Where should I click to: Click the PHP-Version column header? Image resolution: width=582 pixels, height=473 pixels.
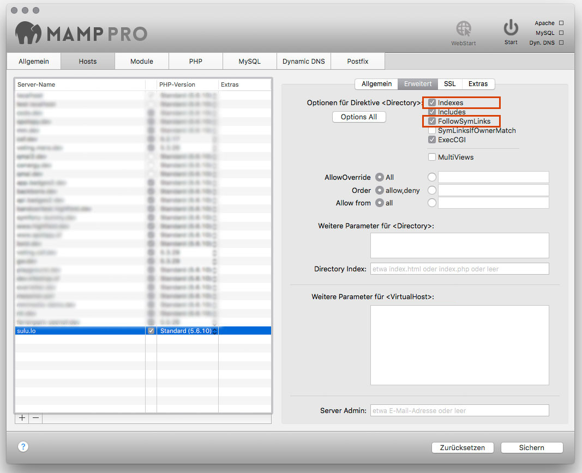(188, 84)
